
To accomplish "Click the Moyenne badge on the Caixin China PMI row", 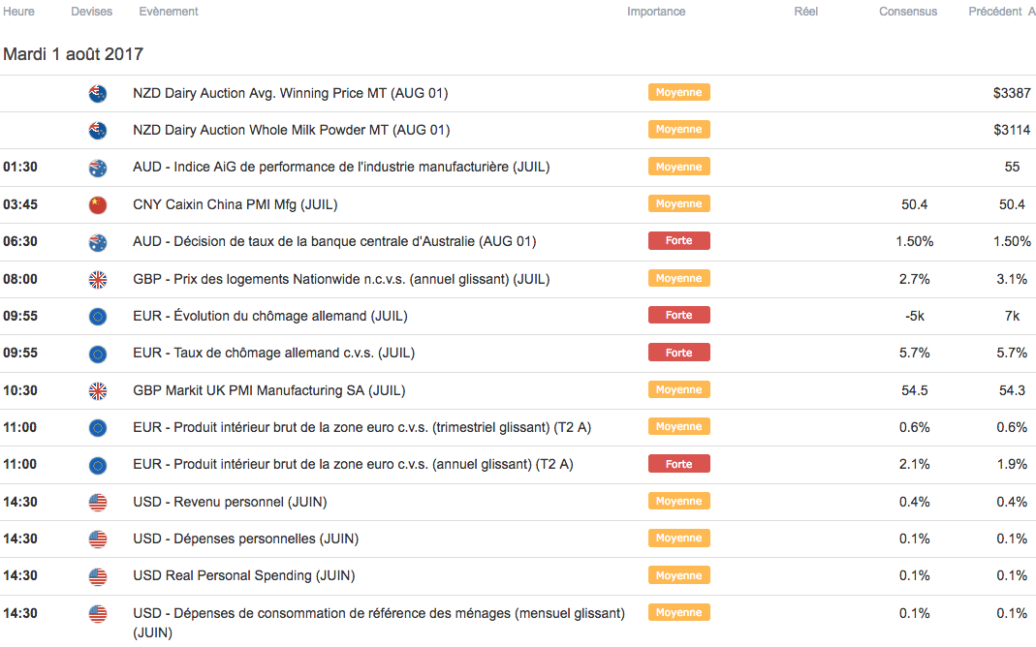I will (679, 204).
